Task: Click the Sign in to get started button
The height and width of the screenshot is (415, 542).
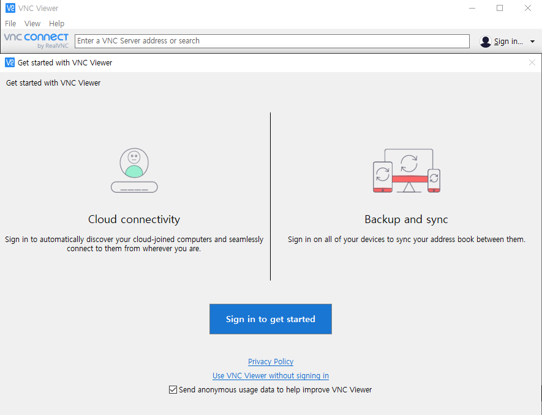Action: point(270,319)
